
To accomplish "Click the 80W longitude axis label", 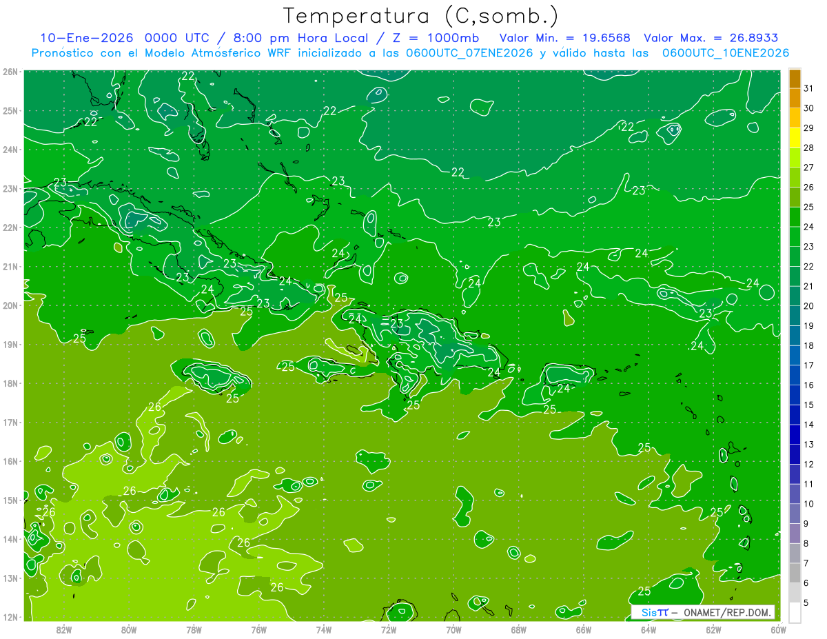I will coord(128,629).
